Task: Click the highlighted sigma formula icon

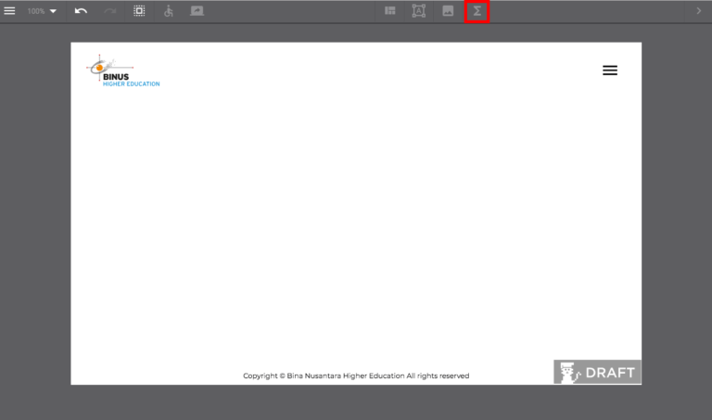Action: tap(477, 11)
